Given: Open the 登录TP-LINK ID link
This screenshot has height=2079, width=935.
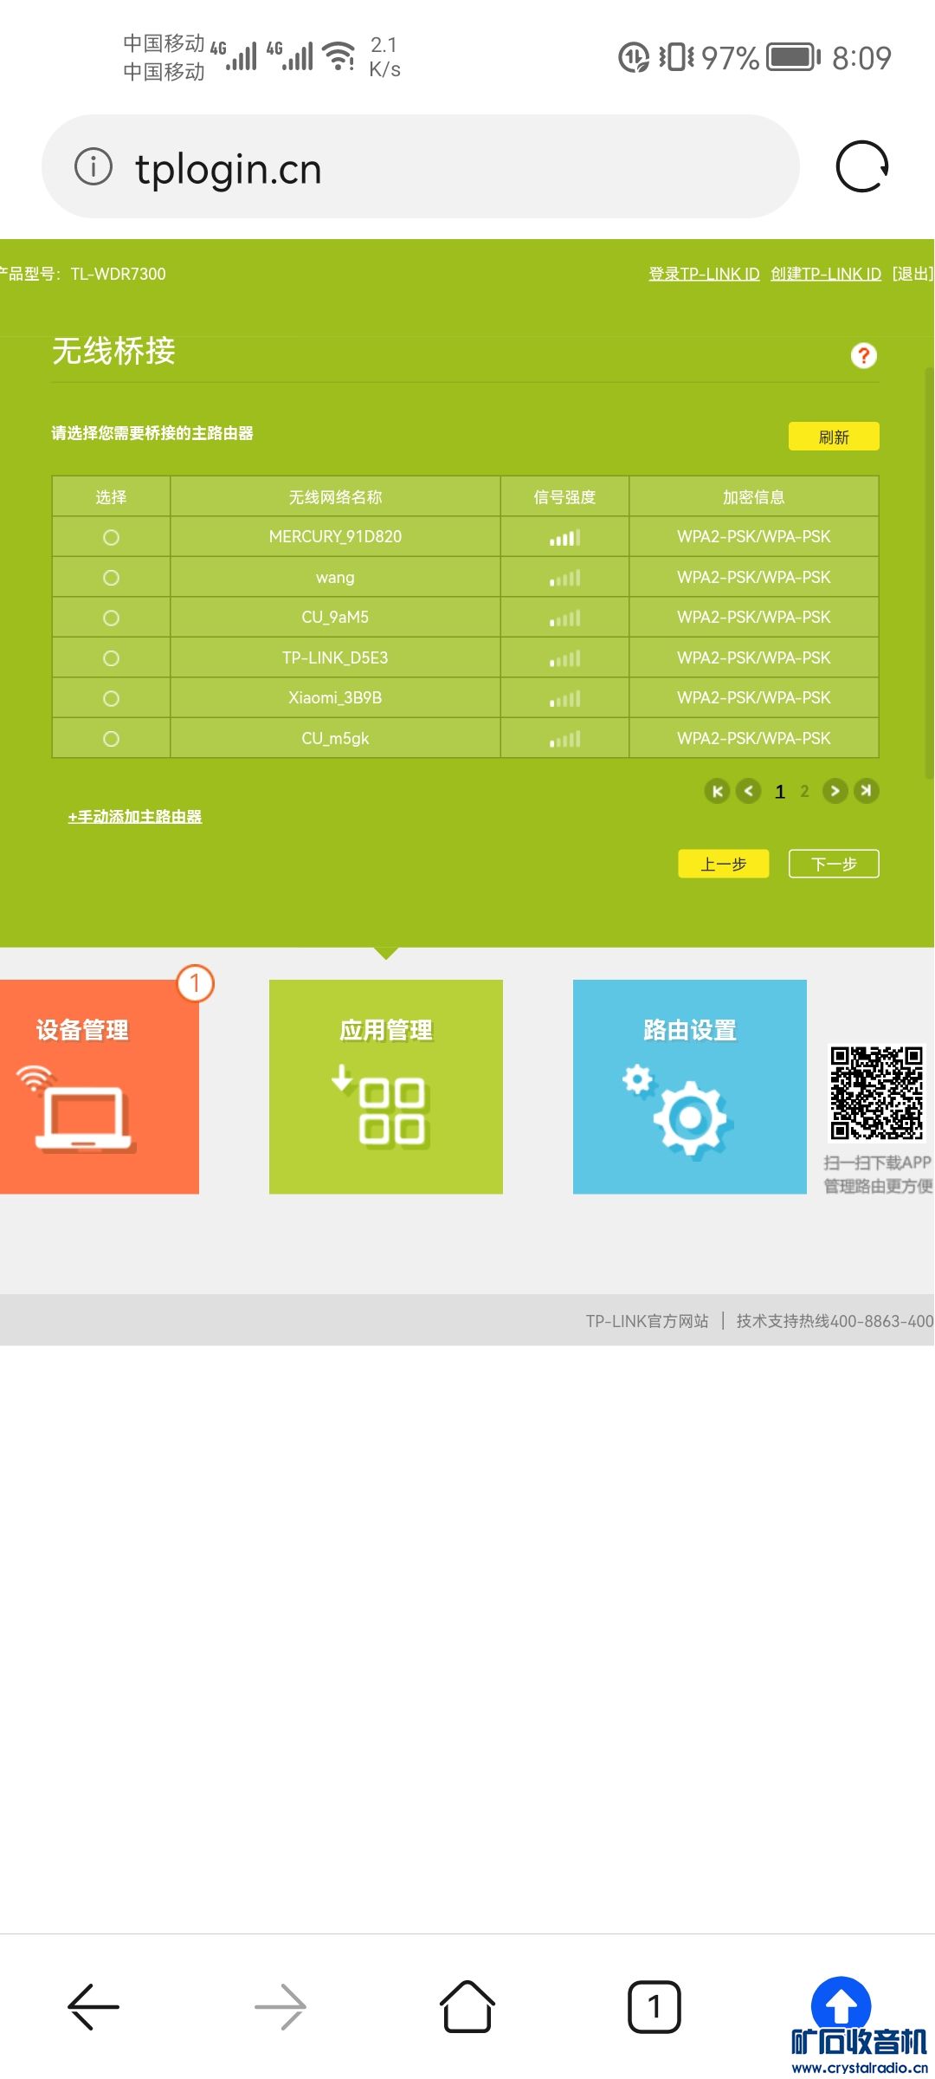Looking at the screenshot, I should point(704,274).
